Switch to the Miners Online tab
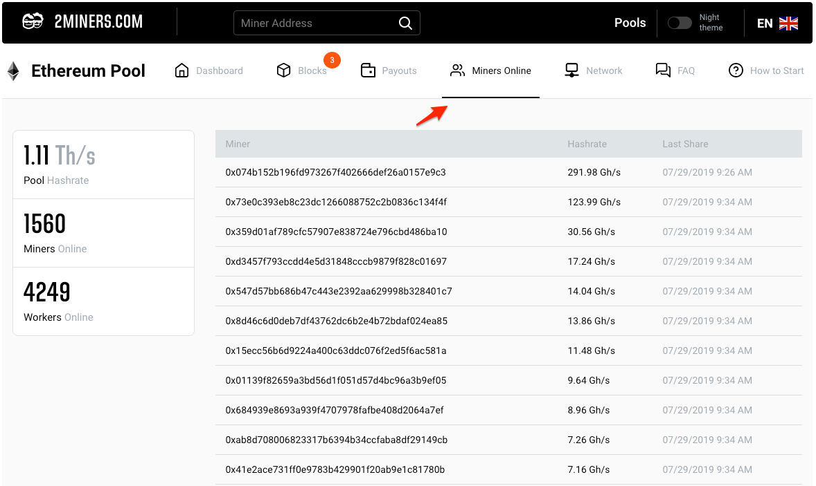816x486 pixels. point(490,71)
